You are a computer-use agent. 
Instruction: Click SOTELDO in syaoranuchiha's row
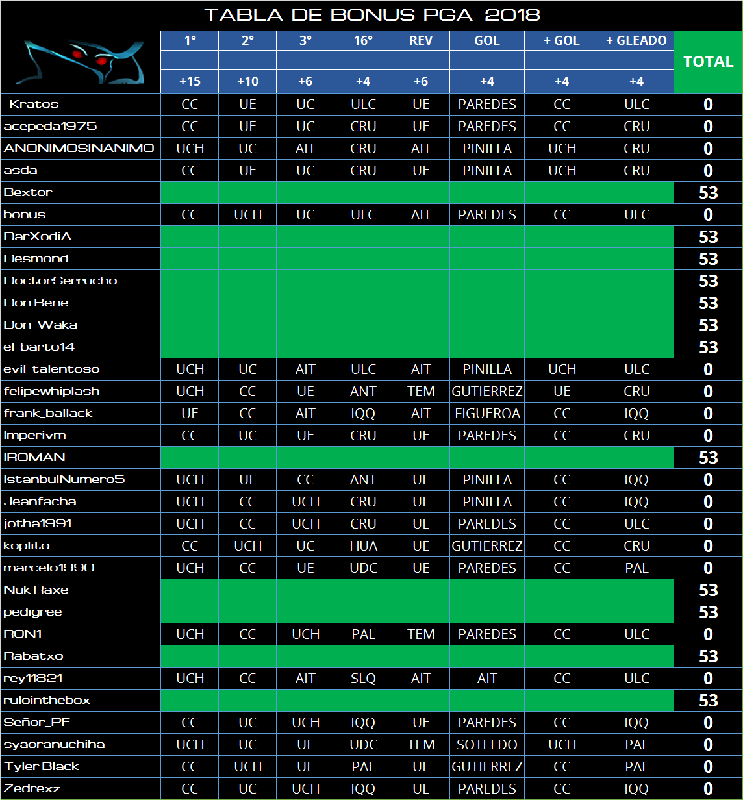[487, 745]
